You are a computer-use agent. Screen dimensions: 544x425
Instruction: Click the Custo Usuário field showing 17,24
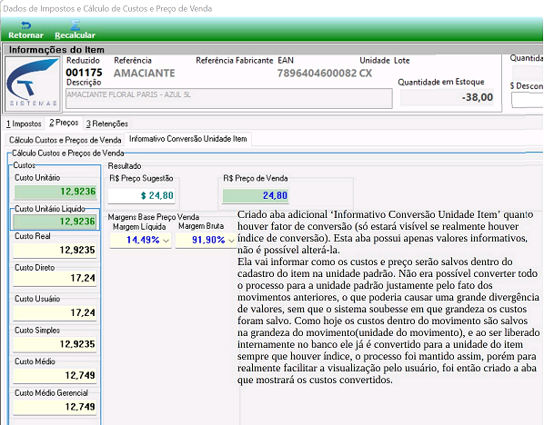click(x=55, y=312)
